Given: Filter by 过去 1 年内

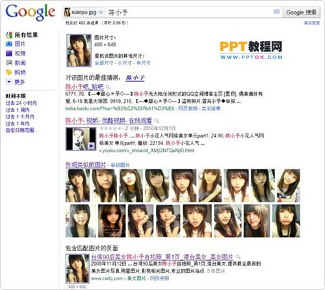Looking at the screenshot, I should (18, 124).
